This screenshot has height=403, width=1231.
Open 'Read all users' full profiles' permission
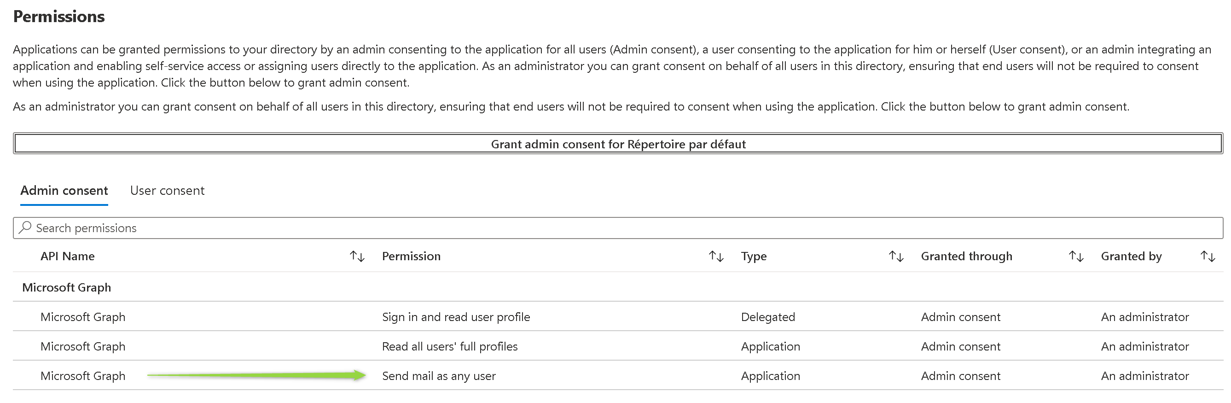point(450,347)
